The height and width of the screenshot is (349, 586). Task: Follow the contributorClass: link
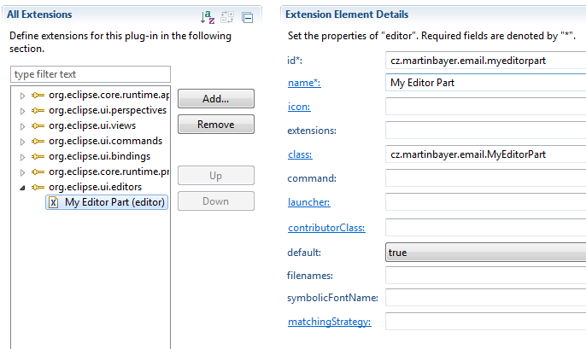click(x=326, y=228)
